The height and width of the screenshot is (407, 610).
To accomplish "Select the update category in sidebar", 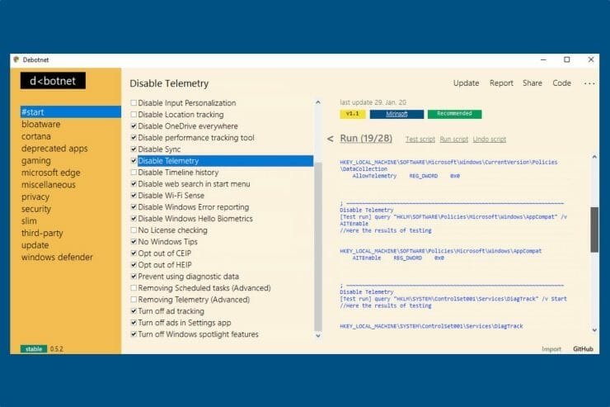I will coord(35,245).
